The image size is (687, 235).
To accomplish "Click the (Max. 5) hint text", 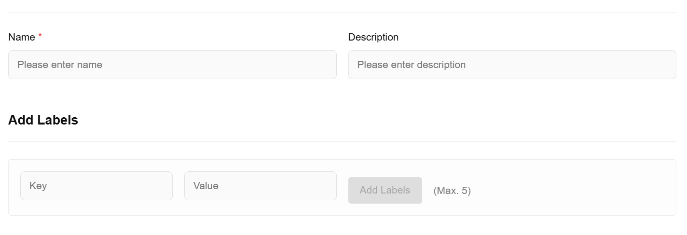I will (x=452, y=191).
